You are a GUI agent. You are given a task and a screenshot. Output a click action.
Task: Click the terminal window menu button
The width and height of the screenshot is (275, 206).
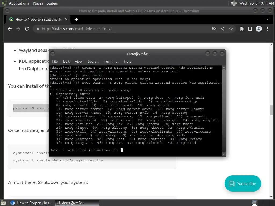coord(52,53)
